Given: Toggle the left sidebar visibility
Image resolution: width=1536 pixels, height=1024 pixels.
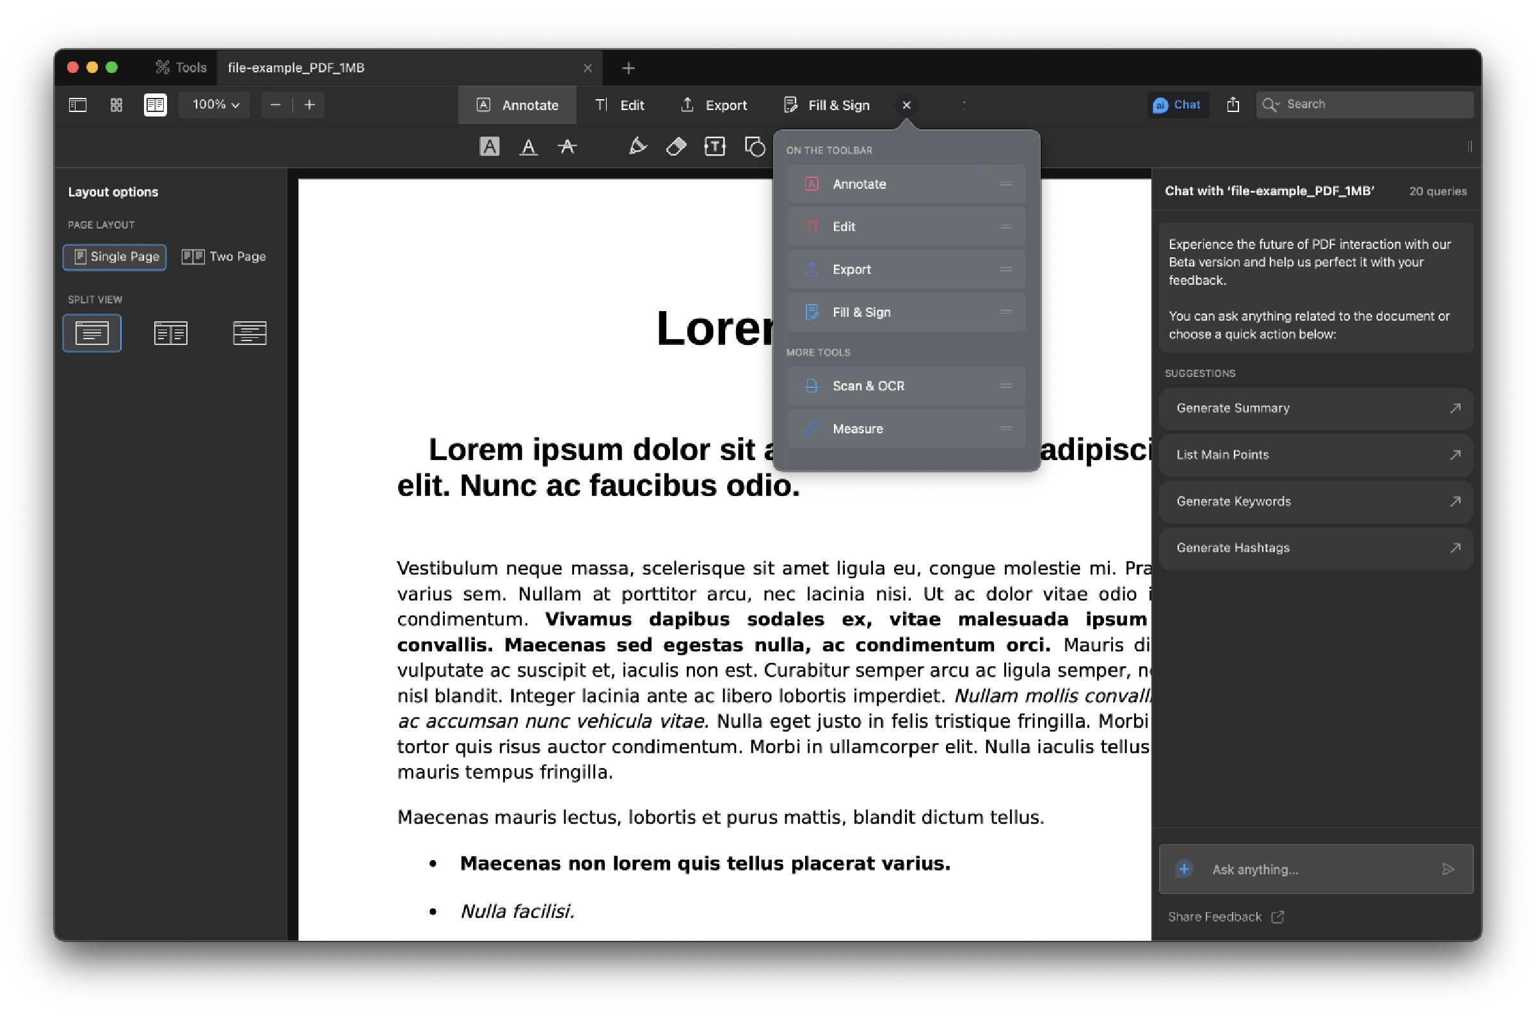Looking at the screenshot, I should click(x=76, y=104).
